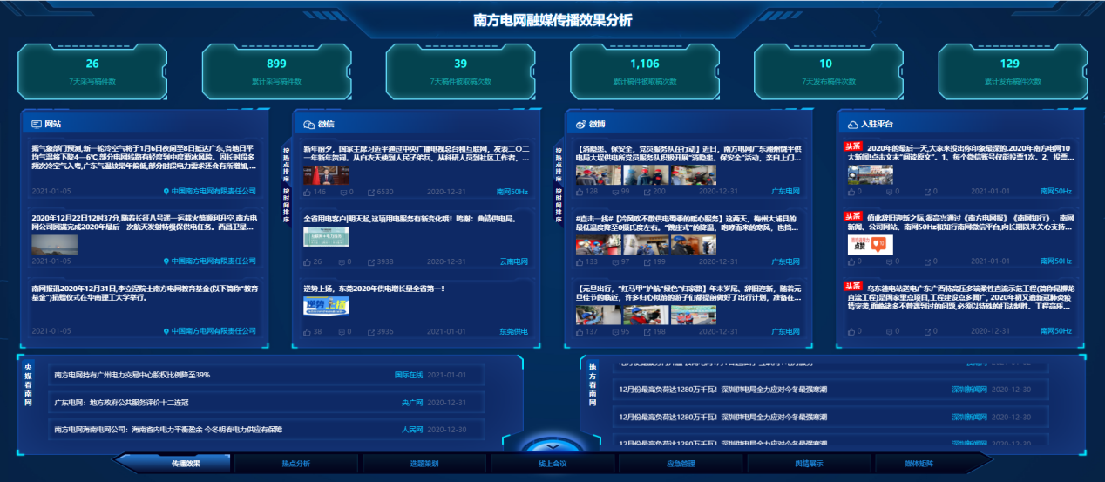Click the 网站 monitor icon in panel header
The width and height of the screenshot is (1105, 482).
37,125
